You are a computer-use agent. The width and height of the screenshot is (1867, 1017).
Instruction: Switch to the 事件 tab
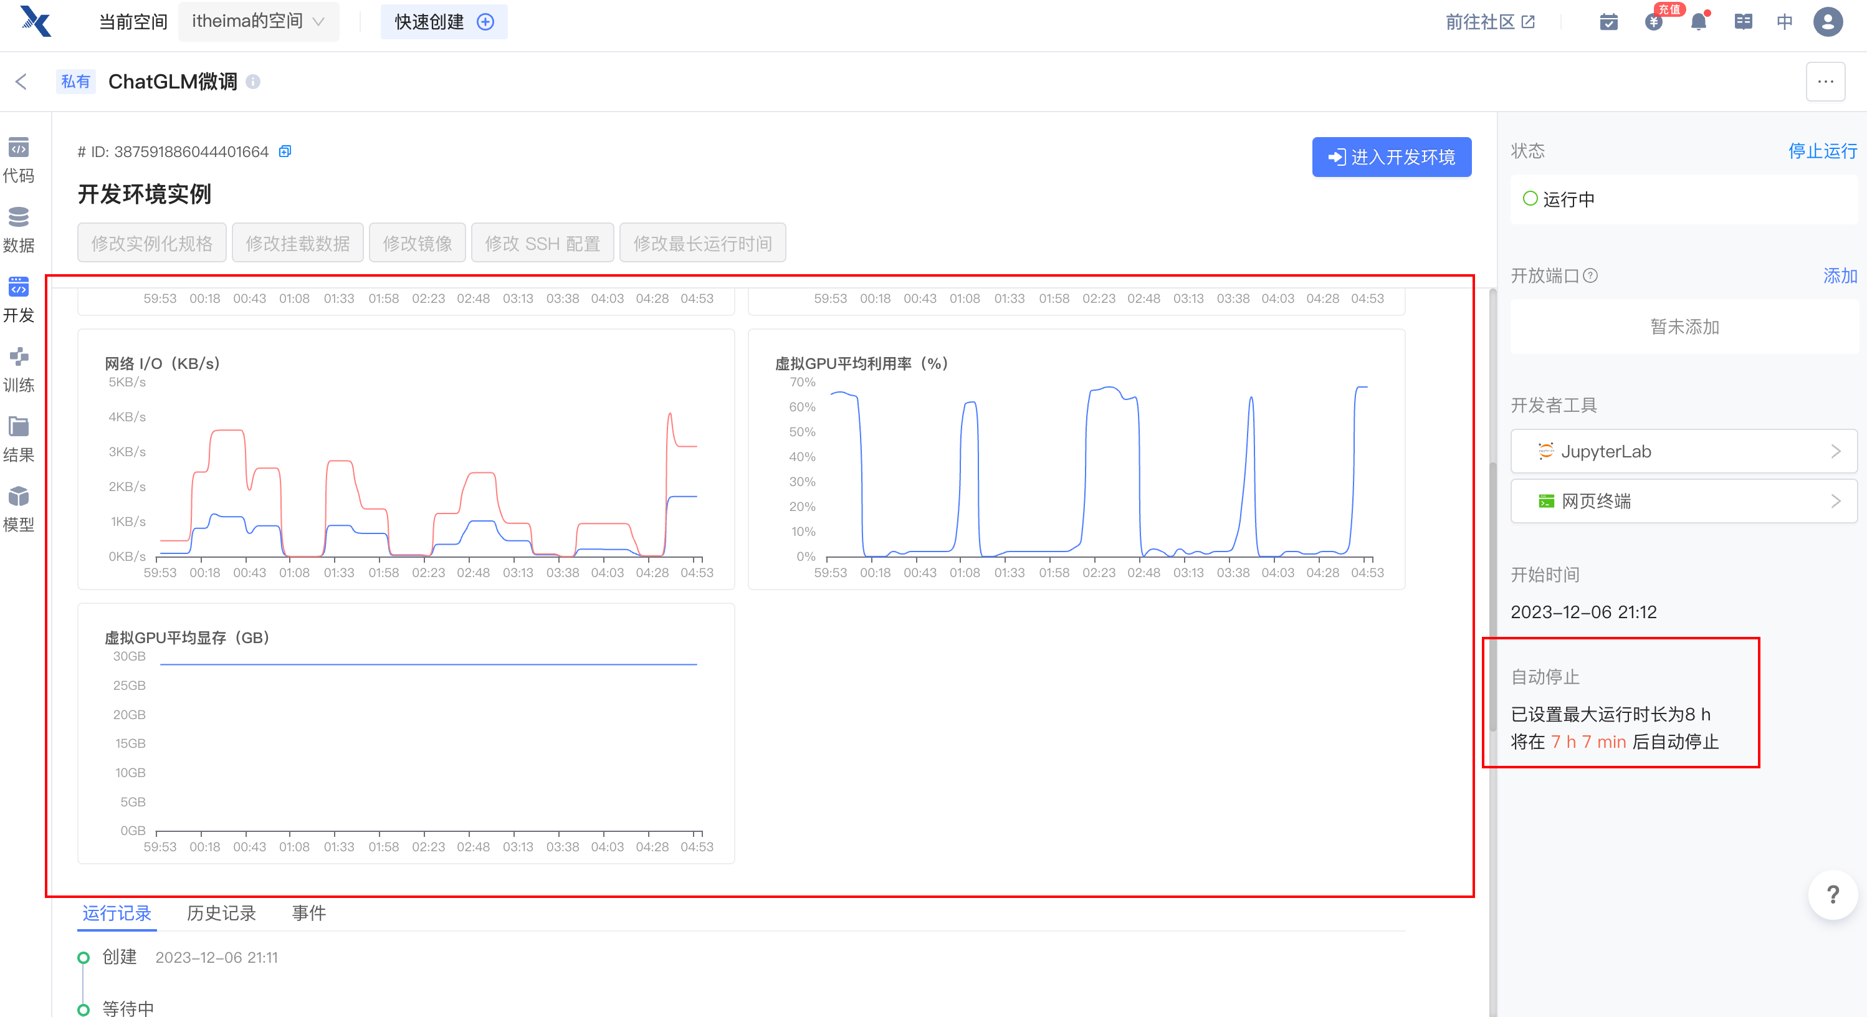pyautogui.click(x=308, y=914)
